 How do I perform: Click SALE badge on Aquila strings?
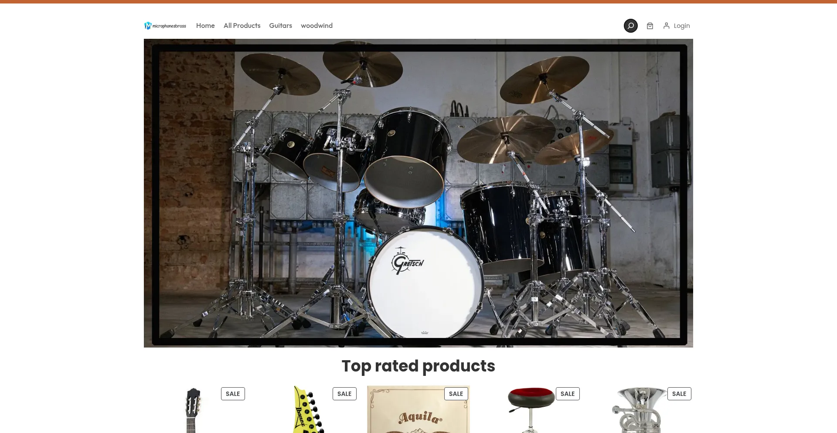coord(456,394)
